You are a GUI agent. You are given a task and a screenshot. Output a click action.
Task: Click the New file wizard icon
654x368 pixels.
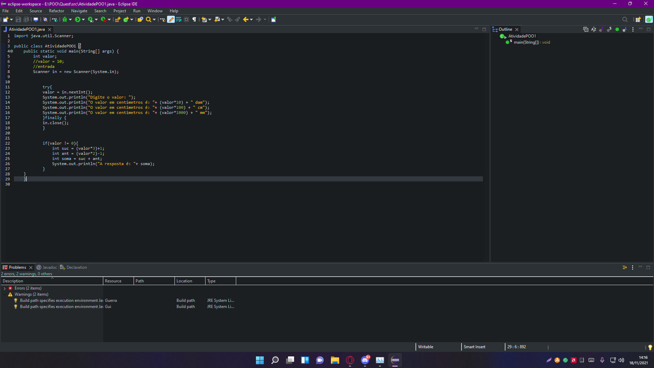[6, 19]
